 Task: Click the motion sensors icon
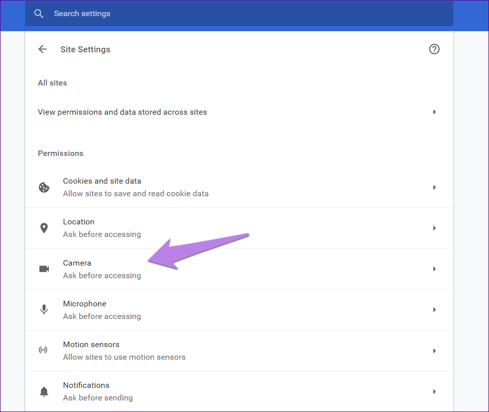(x=44, y=351)
